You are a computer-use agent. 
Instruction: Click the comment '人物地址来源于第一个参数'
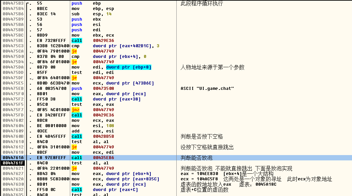pyautogui.click(x=212, y=67)
